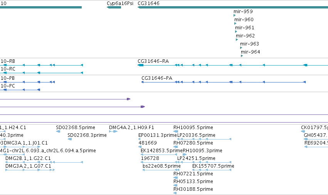Image resolution: width=328 pixels, height=195 pixels.
Task: Click the DMG2B.1_1.G22.C1 feature label
Action: pos(28,158)
